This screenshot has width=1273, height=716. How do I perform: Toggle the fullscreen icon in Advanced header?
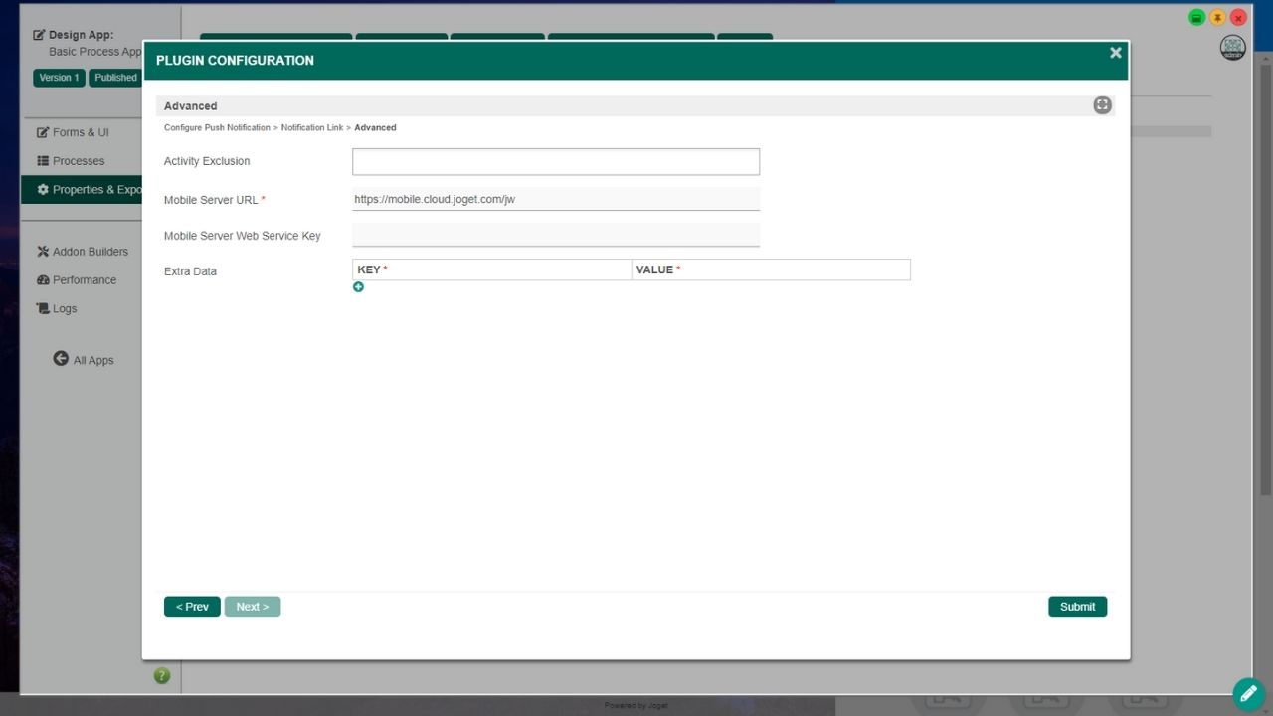pos(1102,105)
